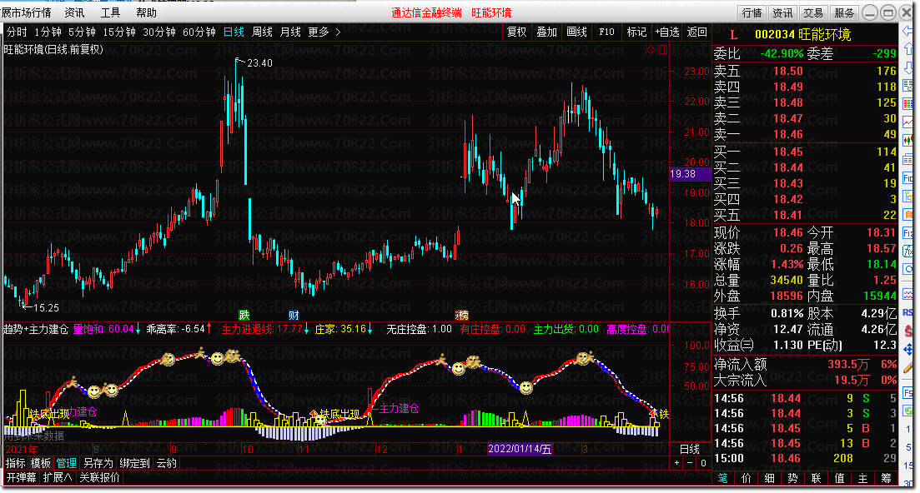The height and width of the screenshot is (493, 920).
Task: Toggle 复权 price adjustment
Action: pyautogui.click(x=517, y=32)
